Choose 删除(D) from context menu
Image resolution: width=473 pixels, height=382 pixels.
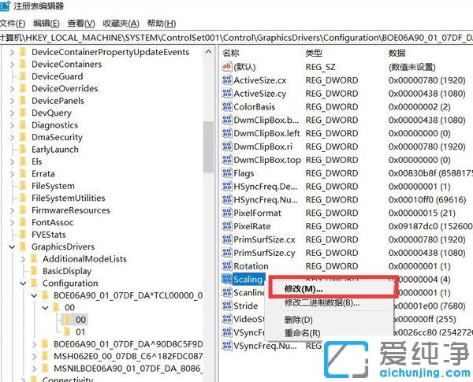point(298,320)
